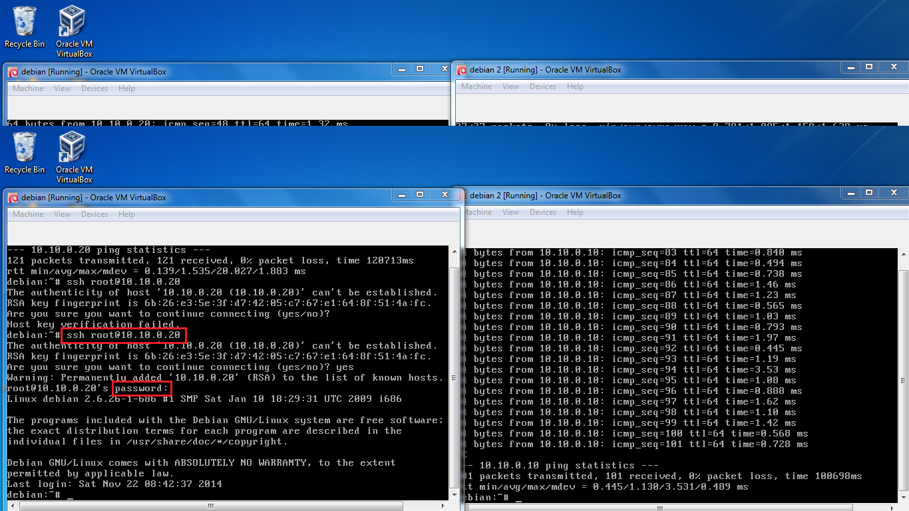Open Machine menu in cropped debian icmp_seq=48 window
Viewport: 909px width, 511px height.
coord(28,88)
